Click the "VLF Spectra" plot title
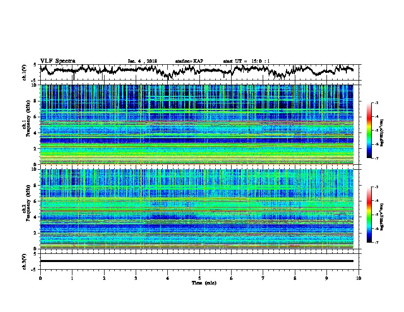The width and height of the screenshot is (404, 312). 58,61
